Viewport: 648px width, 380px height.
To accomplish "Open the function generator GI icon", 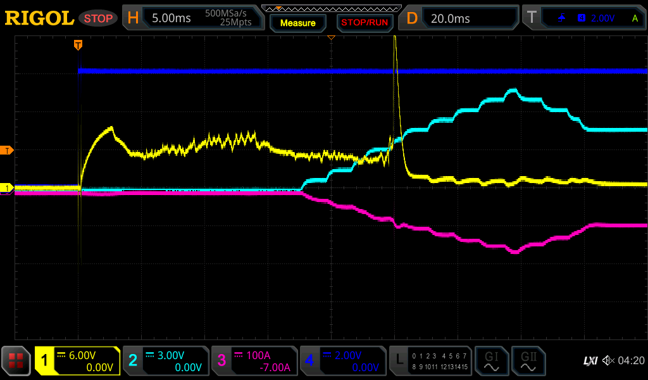I will (x=491, y=361).
